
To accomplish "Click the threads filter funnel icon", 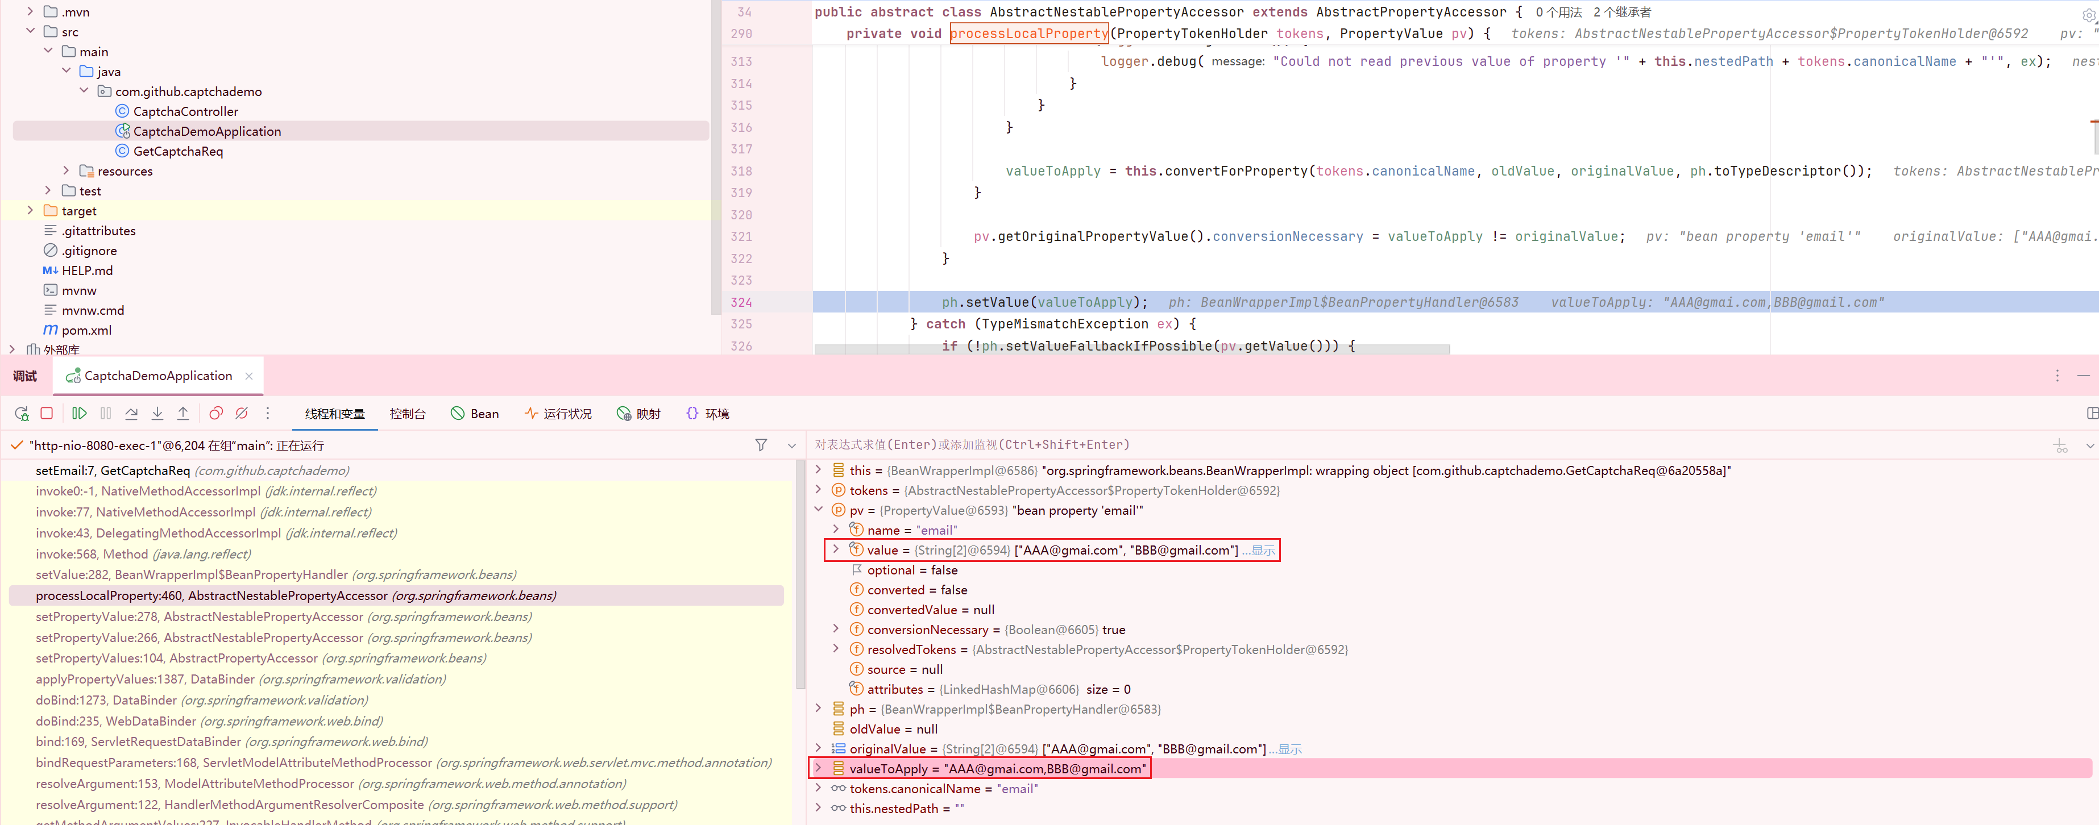I will (x=761, y=445).
